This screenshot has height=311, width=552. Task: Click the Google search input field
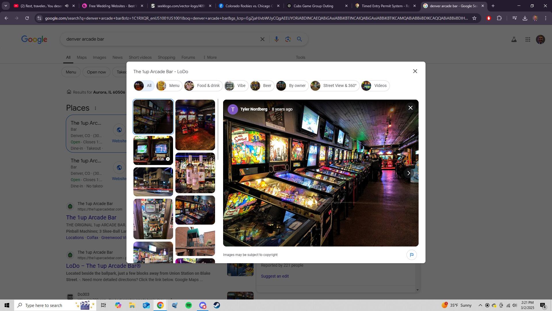click(161, 39)
